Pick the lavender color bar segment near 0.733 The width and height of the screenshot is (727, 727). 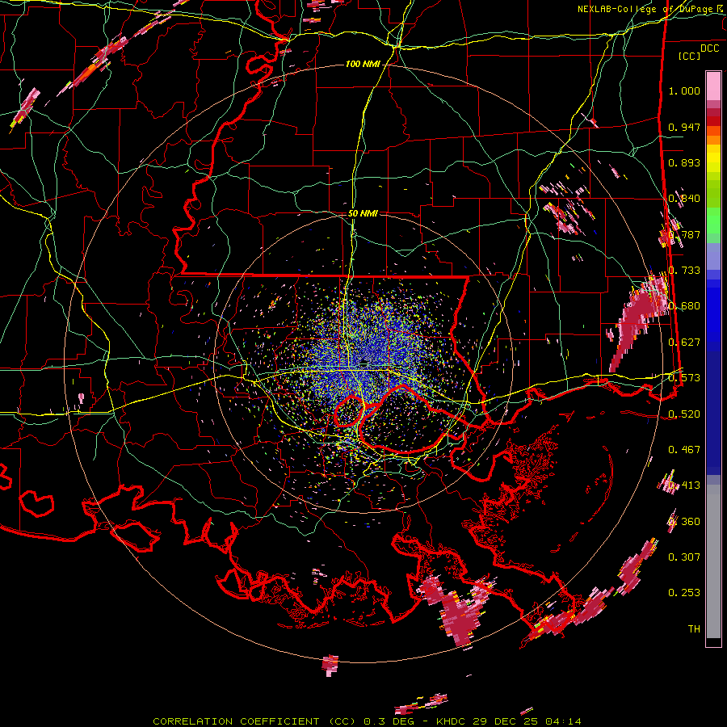coord(713,256)
